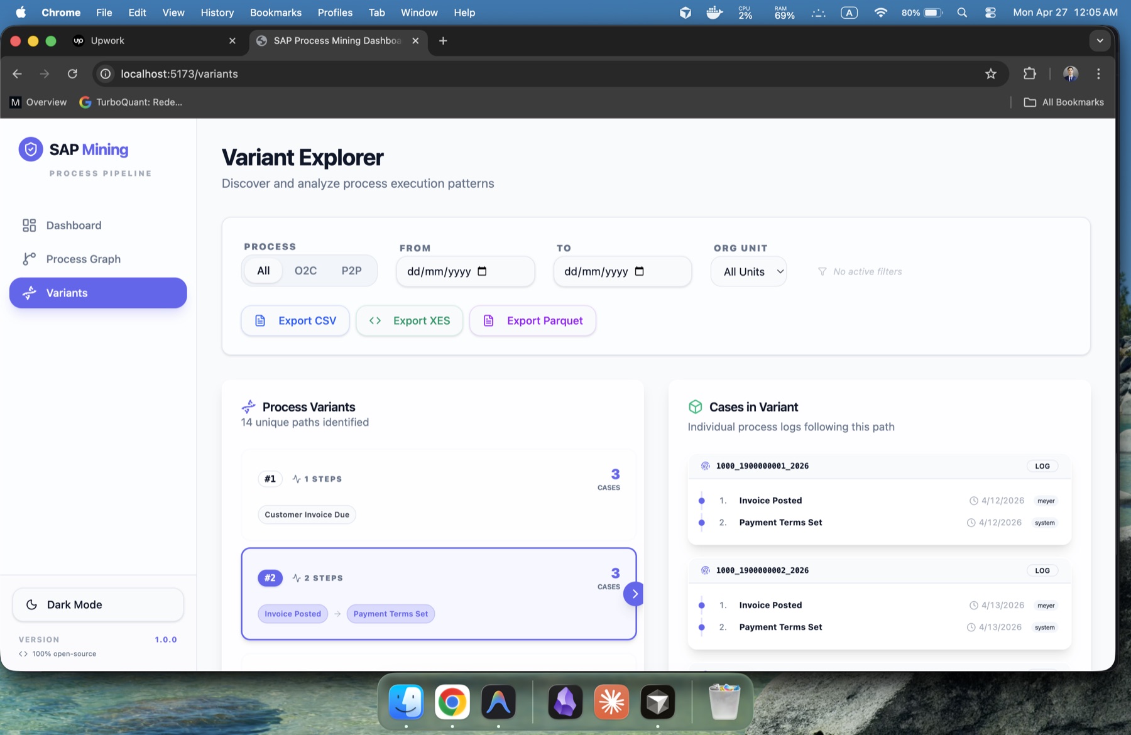Viewport: 1131px width, 735px height.
Task: Close the SAP Process Mining Dashboard tab
Action: pos(415,41)
